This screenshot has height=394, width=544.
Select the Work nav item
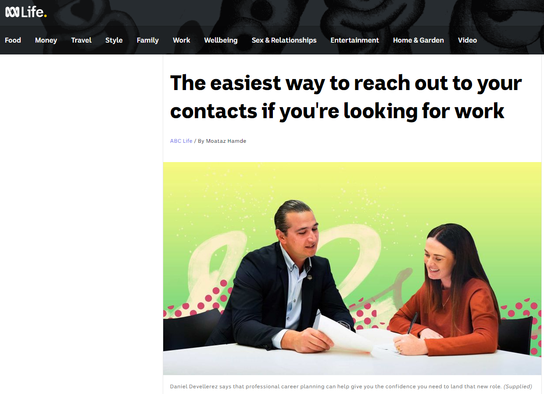[181, 40]
